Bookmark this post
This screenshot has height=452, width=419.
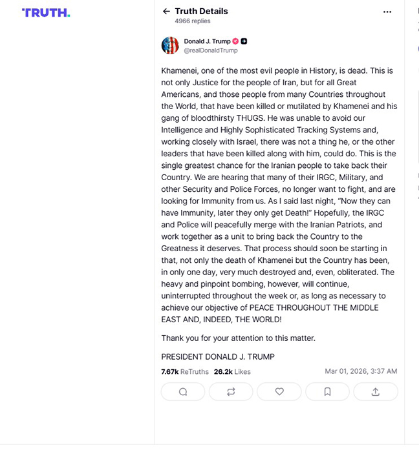point(327,391)
